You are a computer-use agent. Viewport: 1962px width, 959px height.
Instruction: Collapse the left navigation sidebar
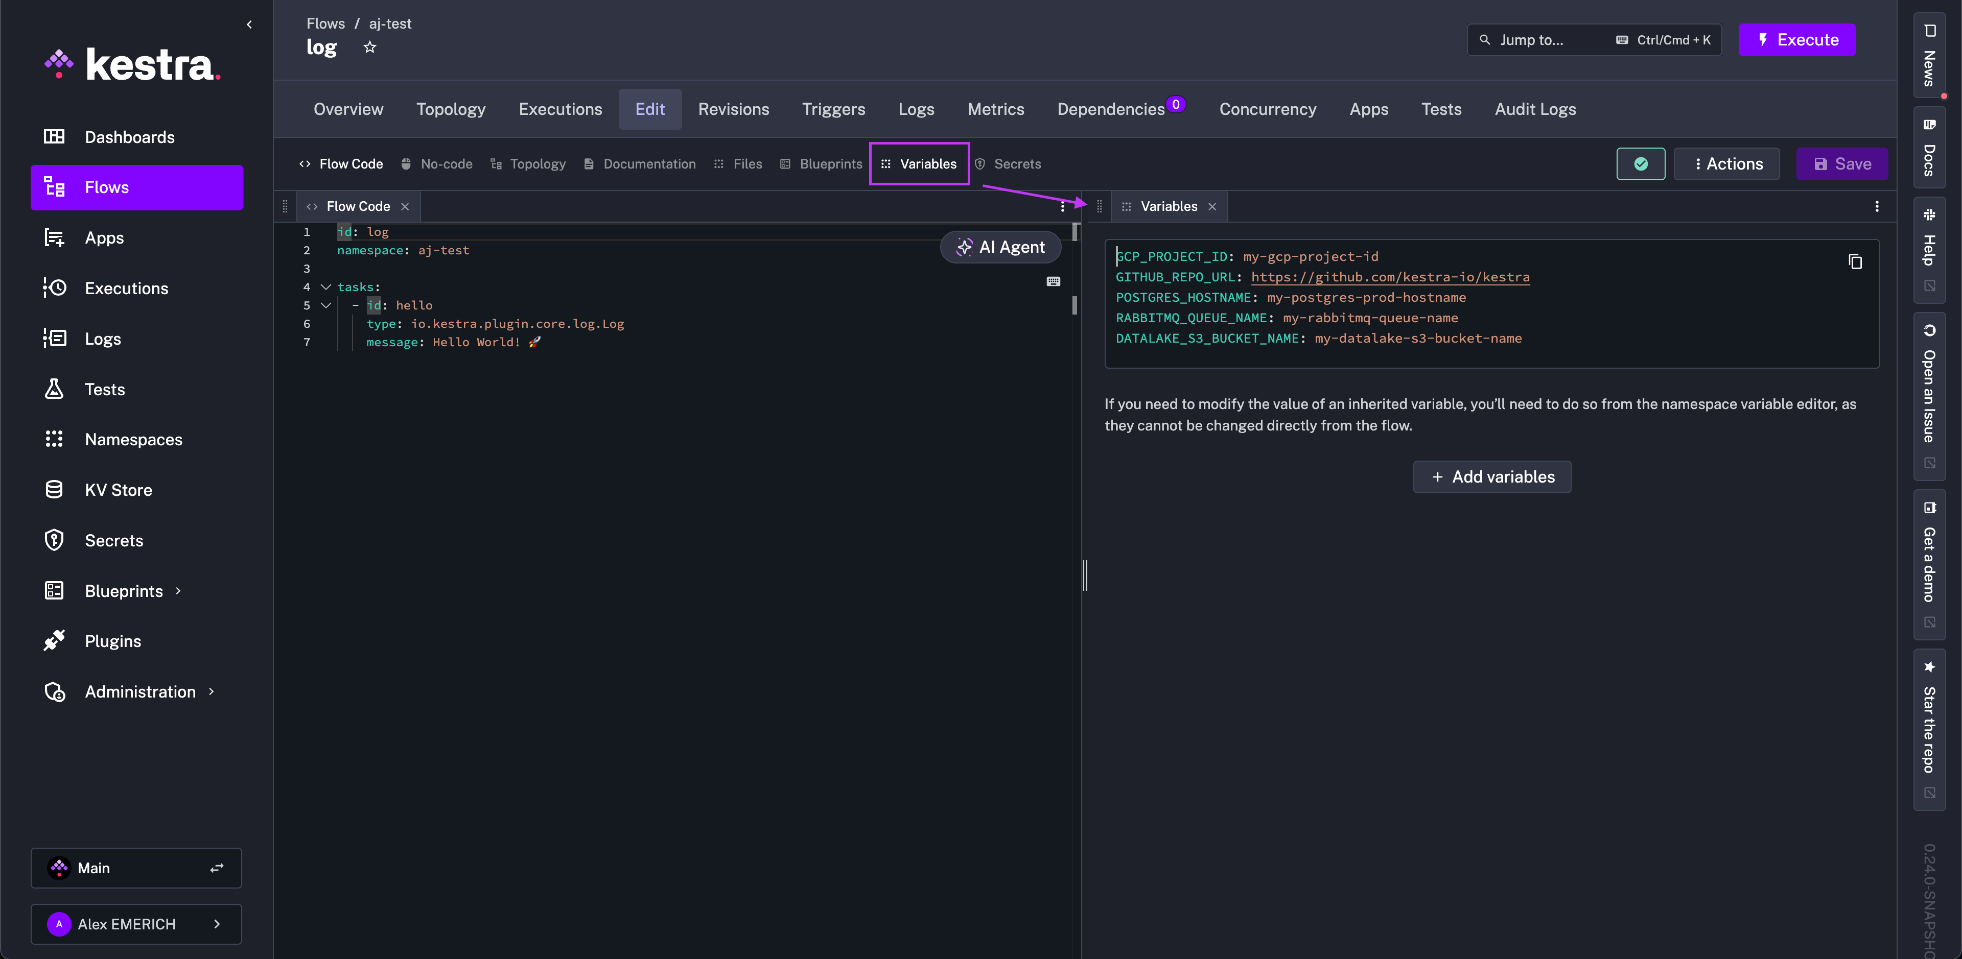click(x=249, y=23)
